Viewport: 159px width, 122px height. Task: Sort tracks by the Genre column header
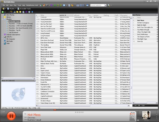point(98,15)
